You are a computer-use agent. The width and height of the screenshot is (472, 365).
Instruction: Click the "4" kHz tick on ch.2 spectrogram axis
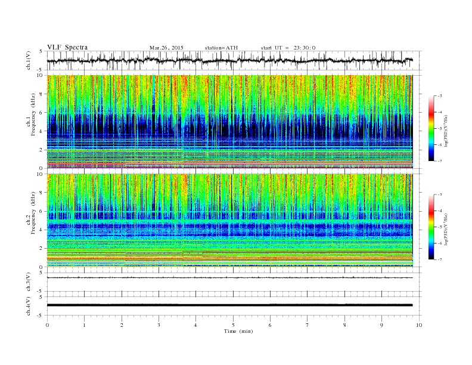pyautogui.click(x=42, y=230)
